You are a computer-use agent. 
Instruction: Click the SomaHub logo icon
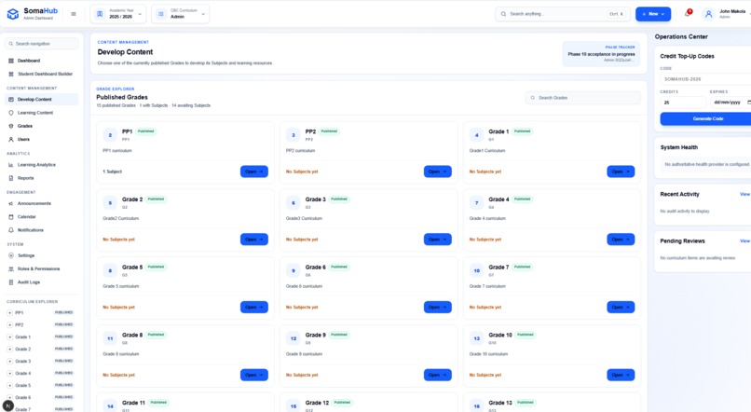tap(13, 14)
